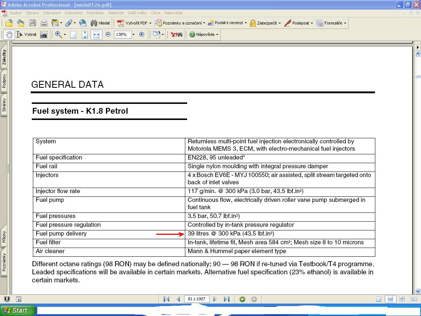
Task: Click the Print icon
Action: pos(44,23)
